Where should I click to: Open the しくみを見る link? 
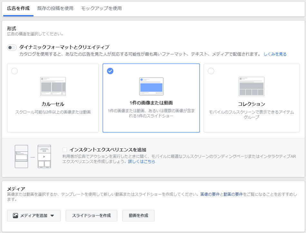tap(275, 54)
